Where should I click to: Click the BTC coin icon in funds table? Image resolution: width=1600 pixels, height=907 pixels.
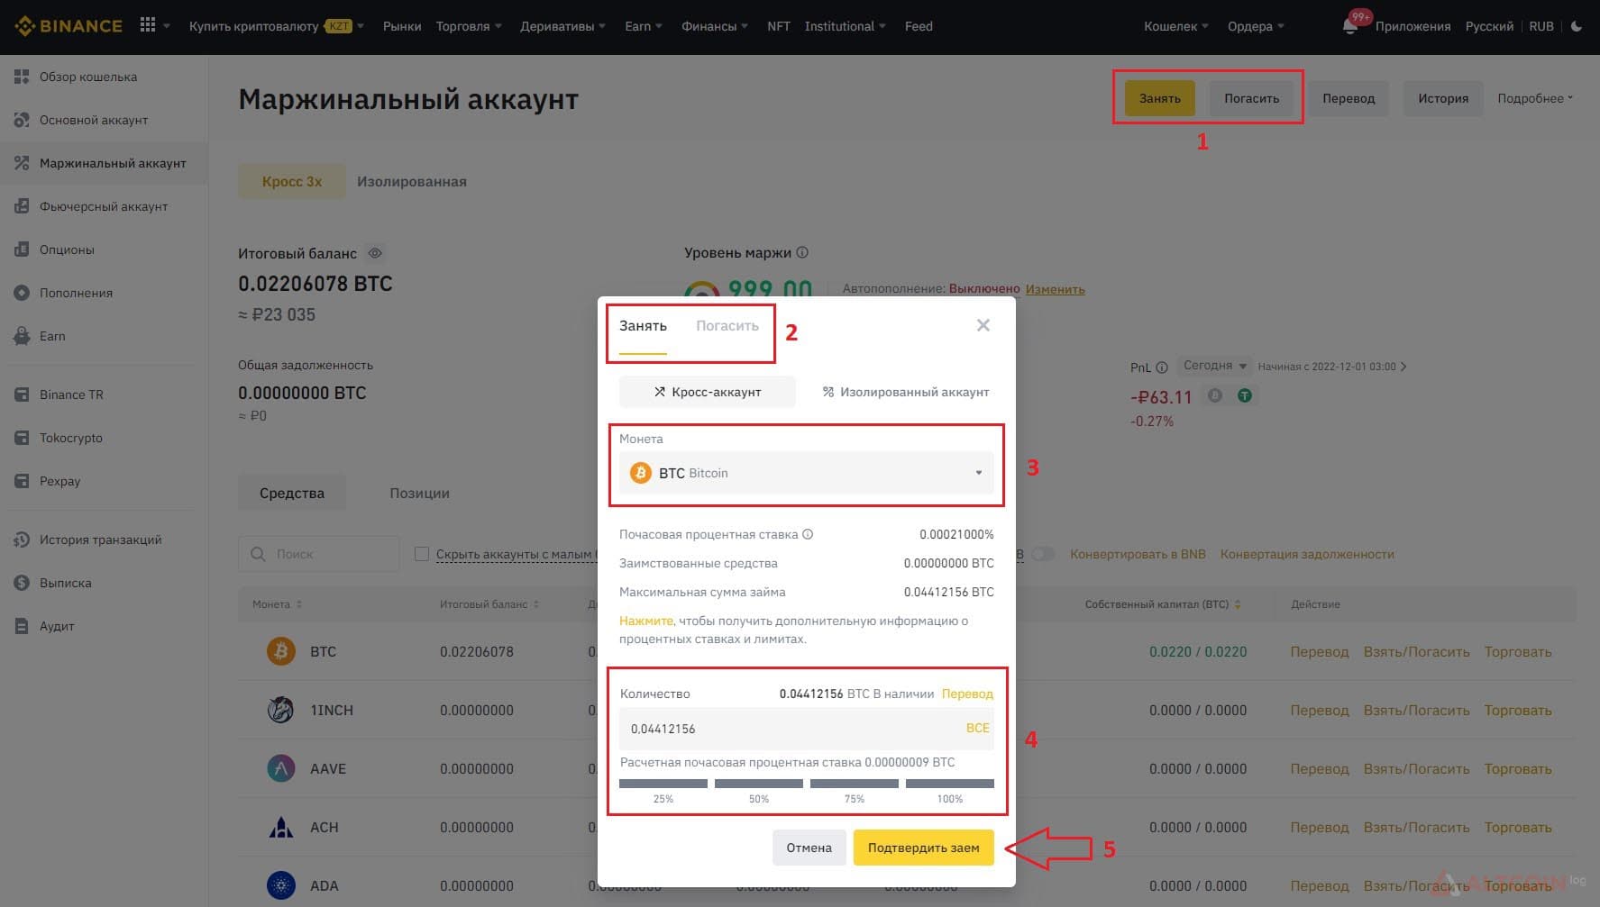(281, 651)
